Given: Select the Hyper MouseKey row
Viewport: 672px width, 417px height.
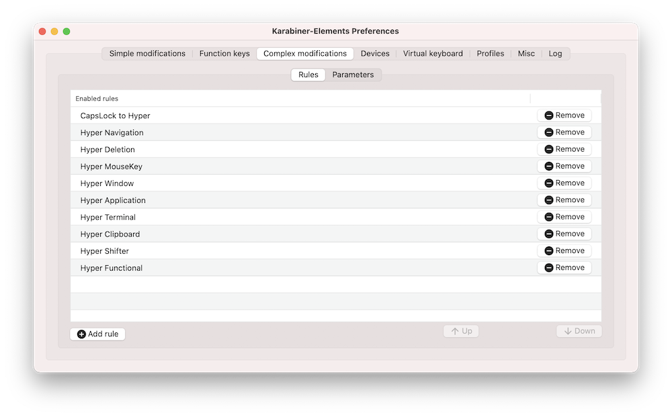Looking at the screenshot, I should pos(335,166).
